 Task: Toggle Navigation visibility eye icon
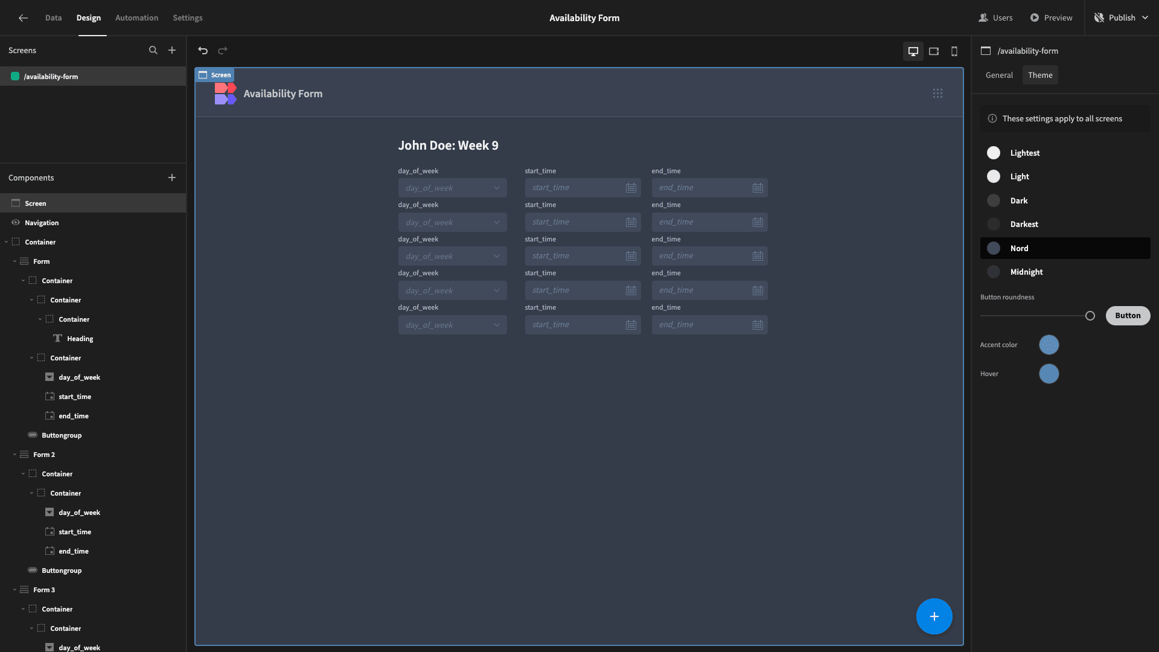tap(16, 223)
